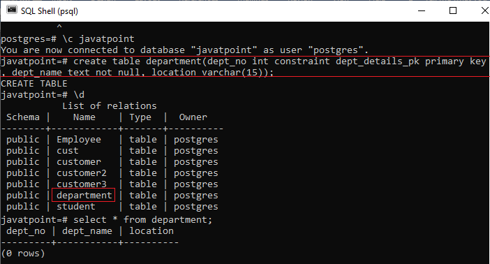Click the SQL Shell console icon in title bar
This screenshot has height=264, width=490.
[12, 10]
